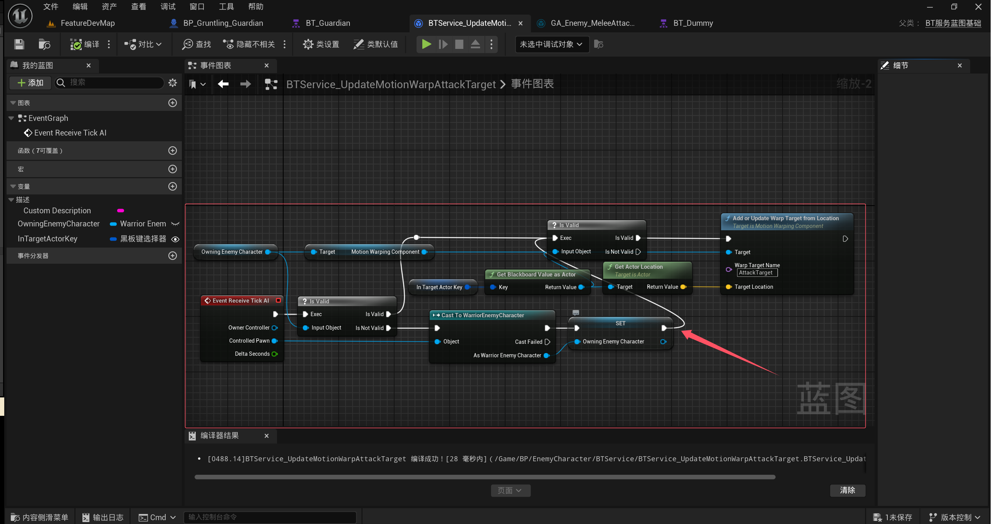991x524 pixels.
Task: Open Class Settings (类设置)
Action: coord(321,44)
